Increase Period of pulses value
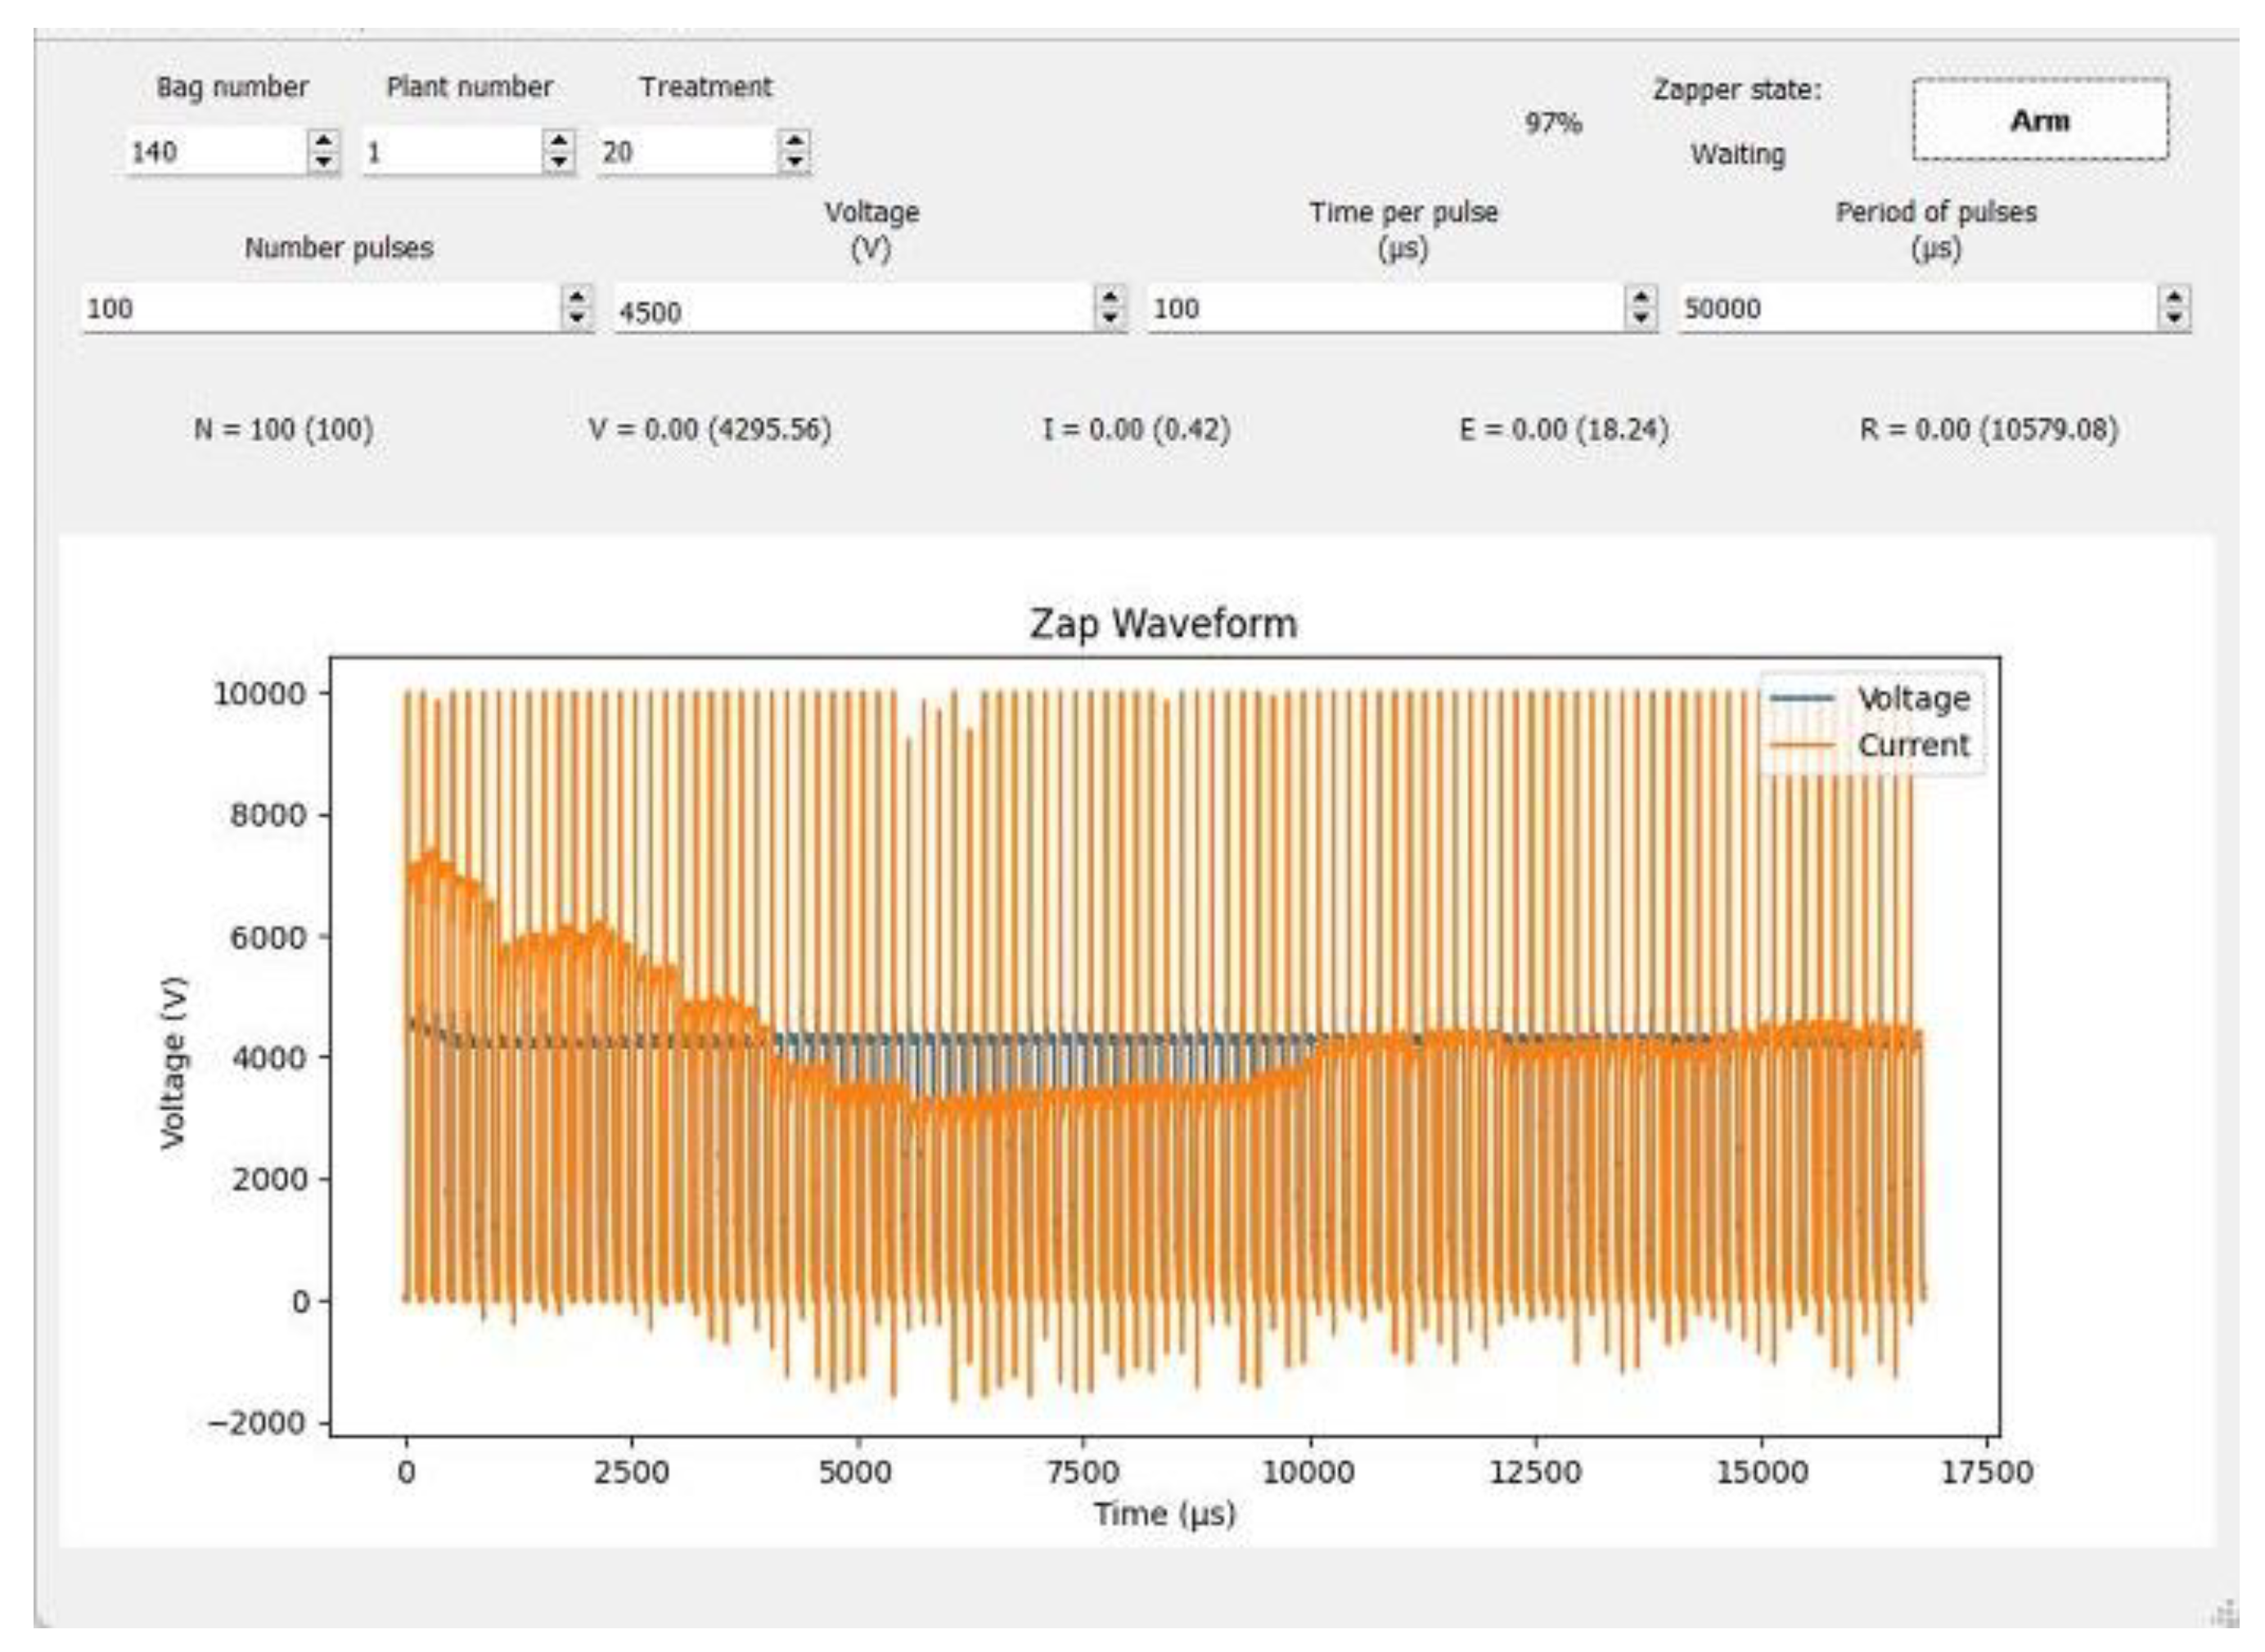 [x=2174, y=297]
